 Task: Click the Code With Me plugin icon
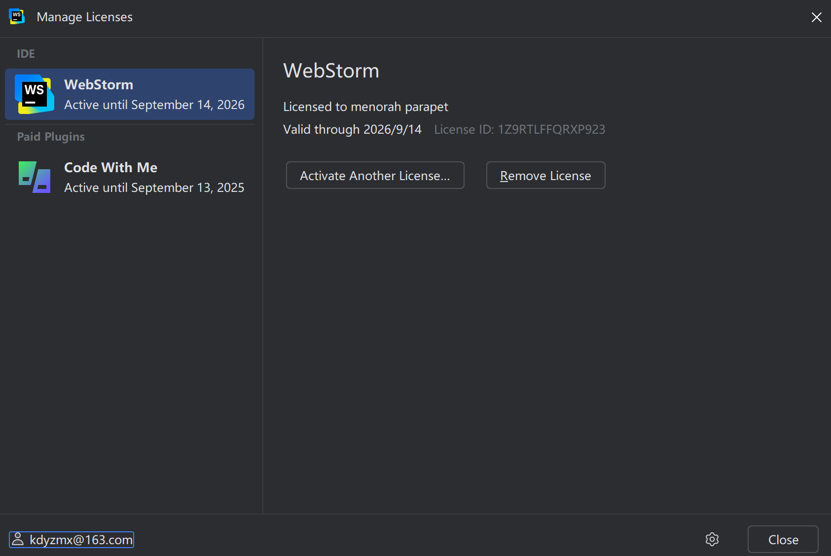35,177
